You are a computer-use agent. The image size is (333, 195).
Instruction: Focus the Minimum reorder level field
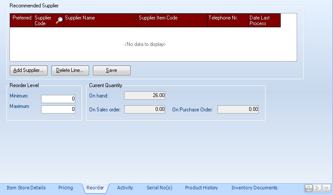click(x=58, y=99)
